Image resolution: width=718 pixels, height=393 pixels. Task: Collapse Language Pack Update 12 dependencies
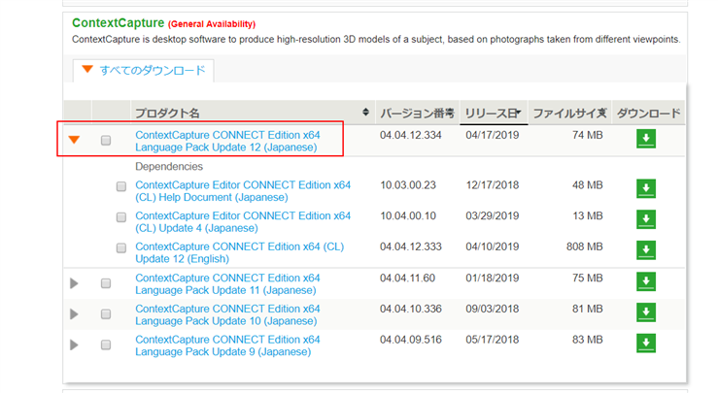pos(74,140)
